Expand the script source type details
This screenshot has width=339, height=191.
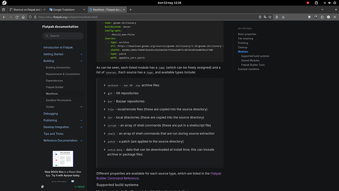pos(105,126)
